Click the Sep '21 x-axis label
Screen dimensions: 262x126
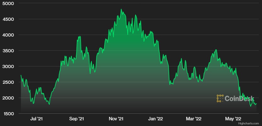click(x=77, y=119)
